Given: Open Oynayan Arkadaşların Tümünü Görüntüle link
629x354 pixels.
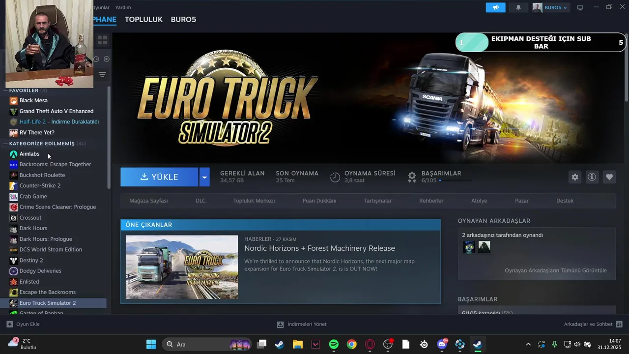Looking at the screenshot, I should pos(556,270).
